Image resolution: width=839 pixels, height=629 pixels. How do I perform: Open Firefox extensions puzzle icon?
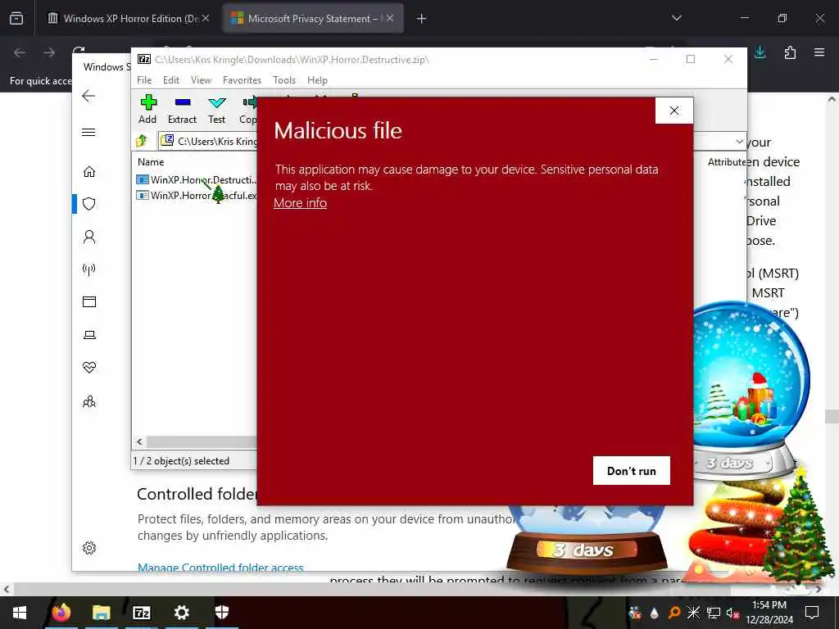[x=790, y=52]
